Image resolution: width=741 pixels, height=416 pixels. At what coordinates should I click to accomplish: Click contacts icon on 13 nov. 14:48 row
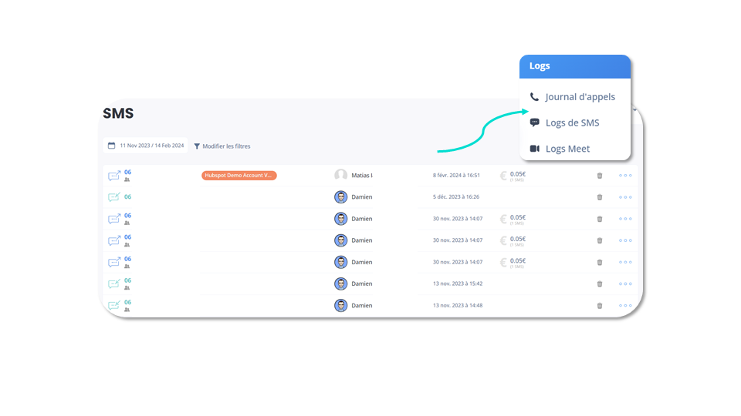(x=127, y=310)
